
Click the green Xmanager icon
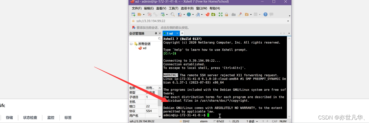213,14
